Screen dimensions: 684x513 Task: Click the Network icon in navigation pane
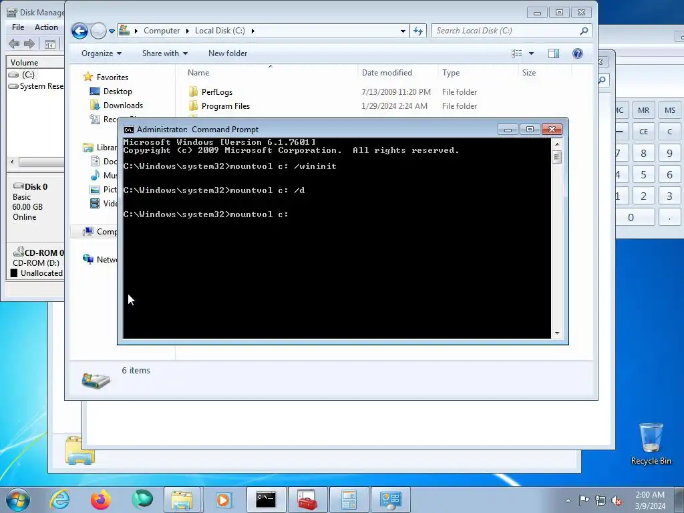88,259
